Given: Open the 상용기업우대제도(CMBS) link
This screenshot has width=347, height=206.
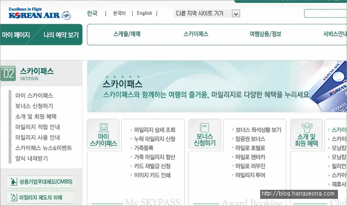Looking at the screenshot, I should tap(46, 182).
